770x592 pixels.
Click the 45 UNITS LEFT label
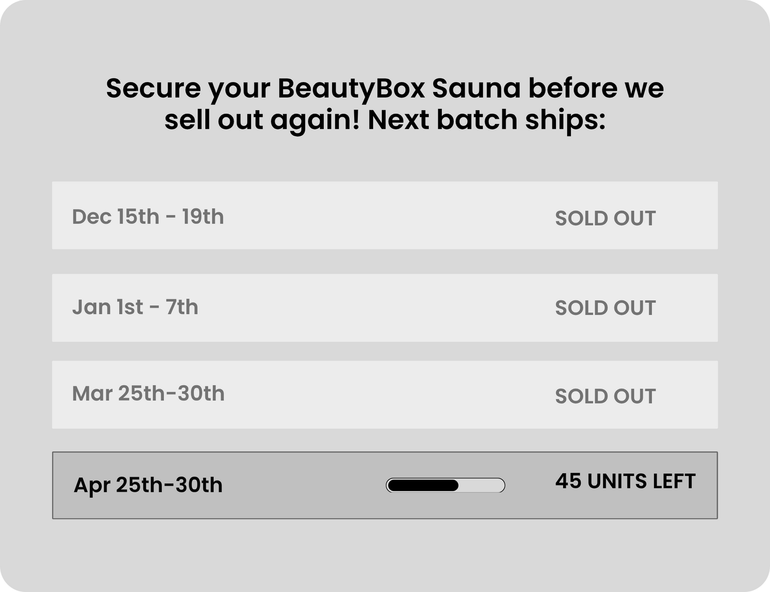(625, 482)
